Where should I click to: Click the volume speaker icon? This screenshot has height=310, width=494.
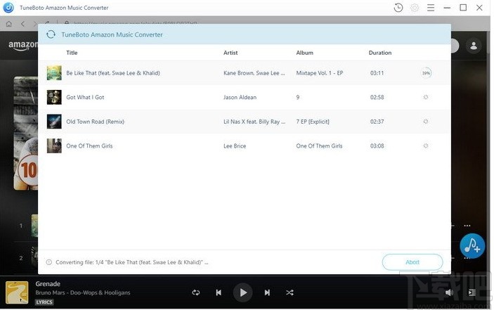pyautogui.click(x=449, y=292)
